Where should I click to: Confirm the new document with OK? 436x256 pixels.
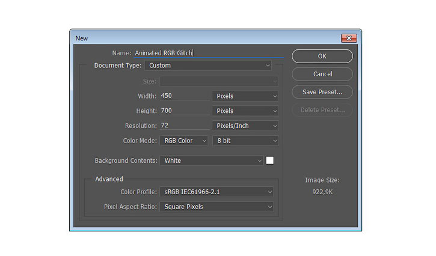point(322,56)
